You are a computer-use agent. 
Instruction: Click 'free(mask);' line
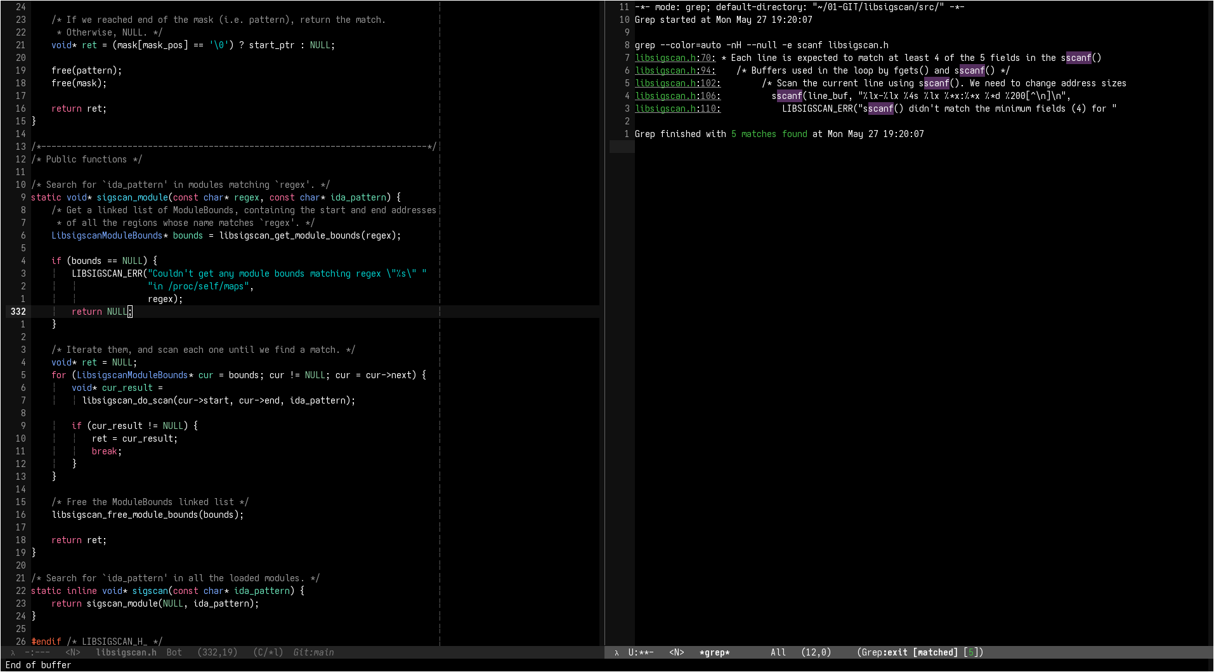(79, 83)
